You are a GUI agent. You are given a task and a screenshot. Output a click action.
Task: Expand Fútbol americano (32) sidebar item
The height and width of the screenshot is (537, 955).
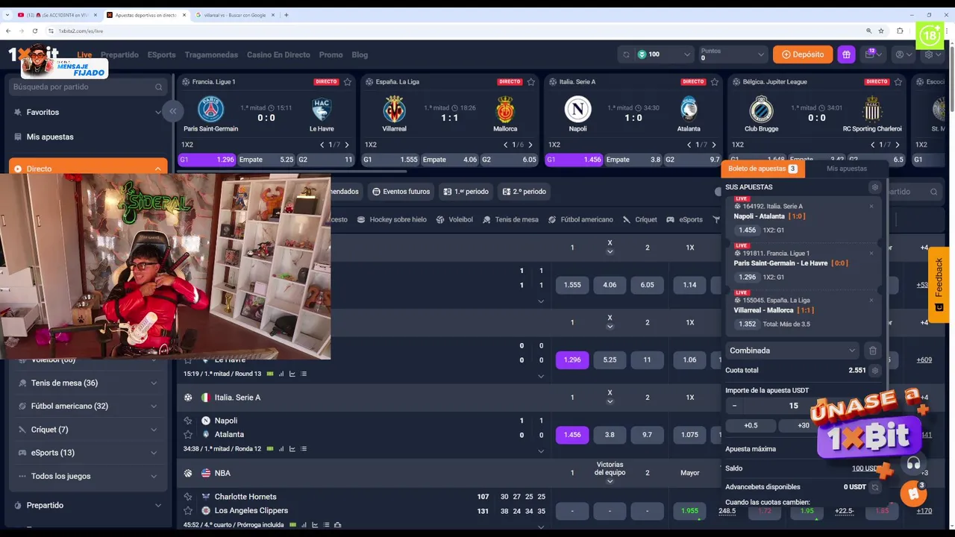(x=154, y=406)
